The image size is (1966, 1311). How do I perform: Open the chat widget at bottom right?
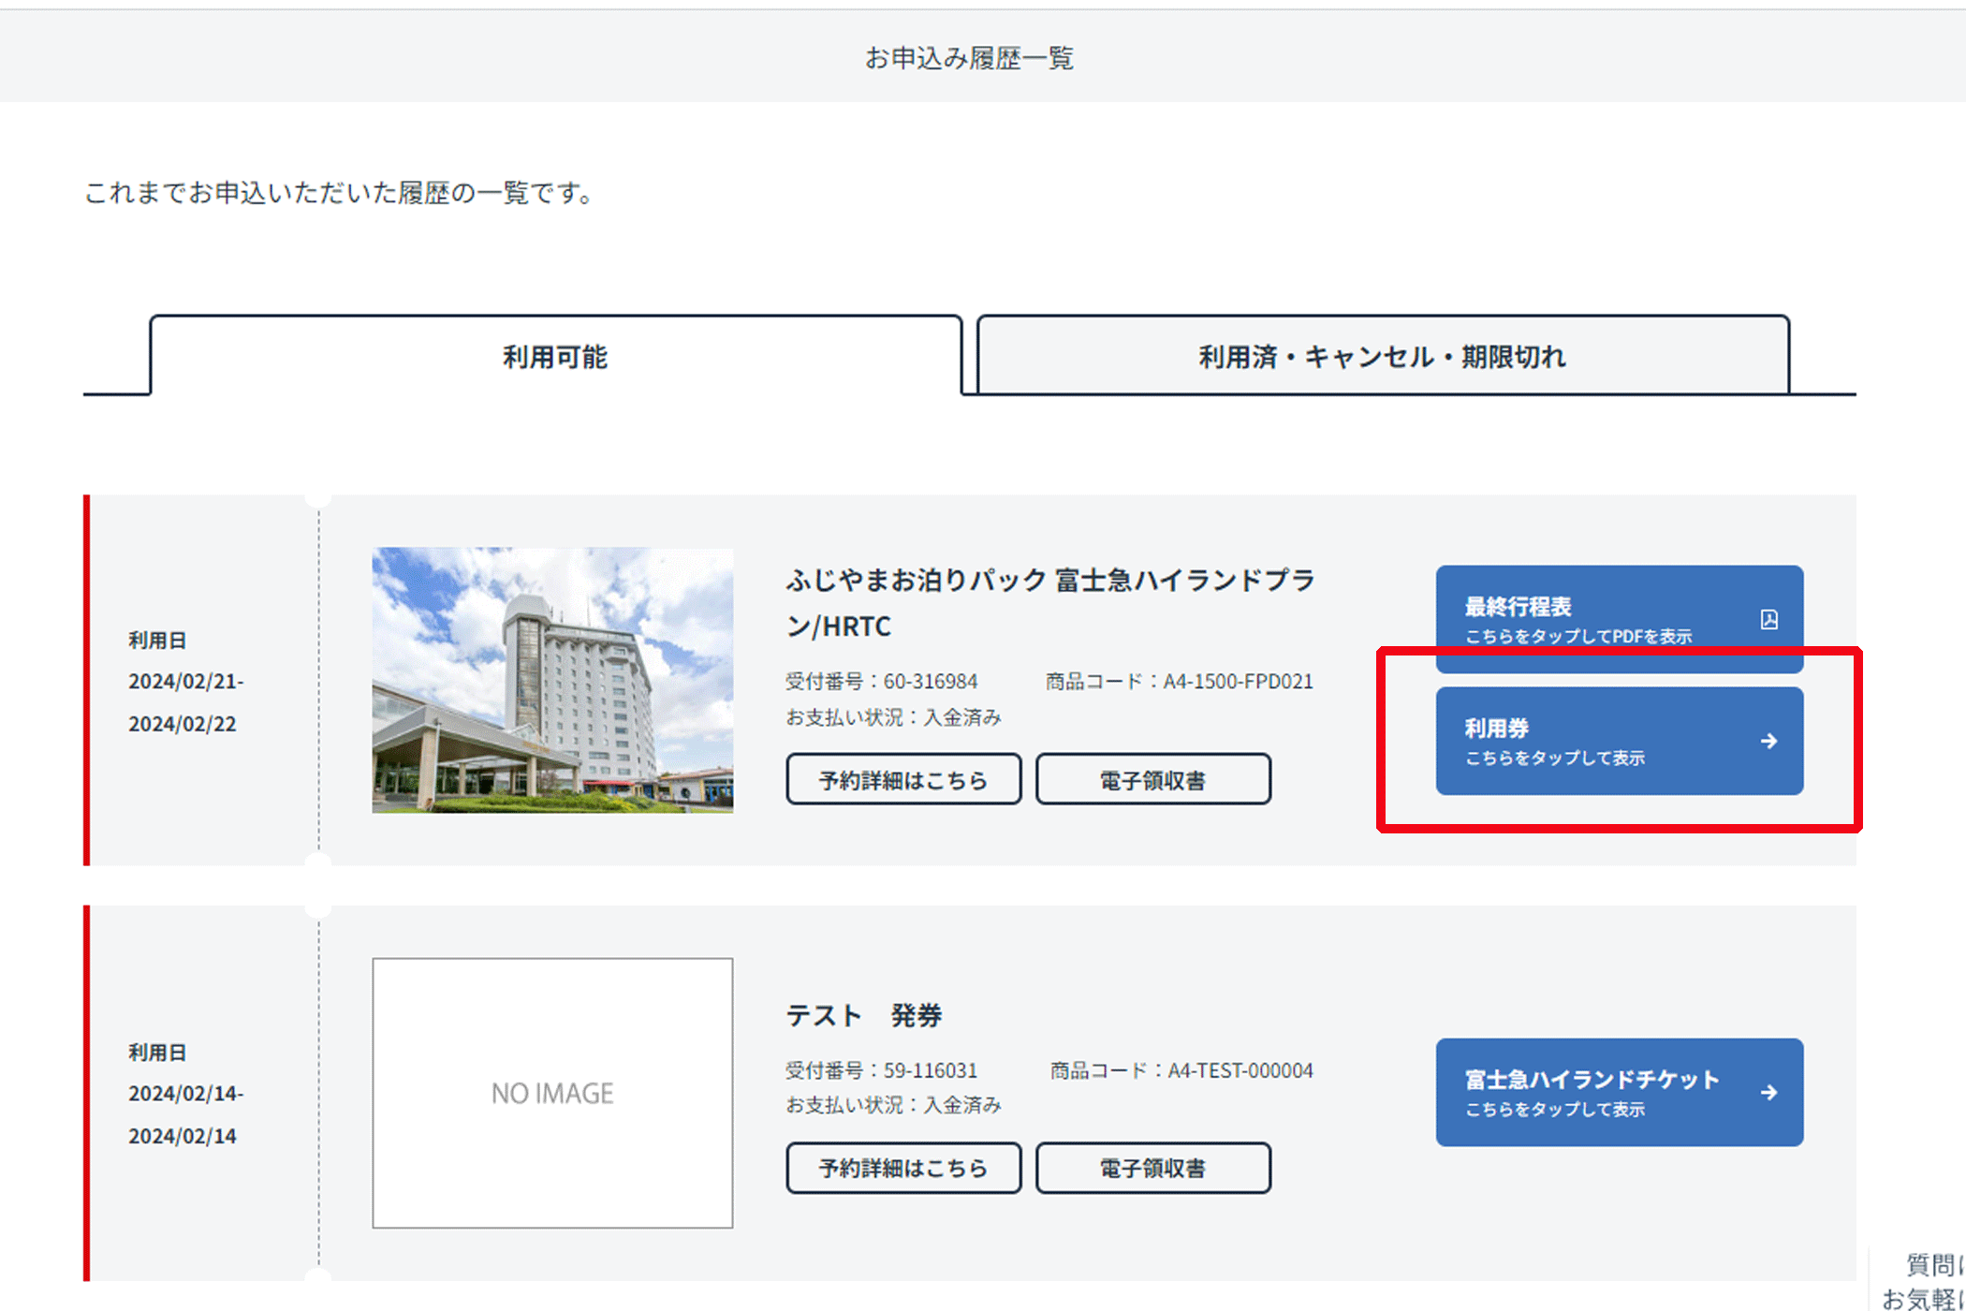click(x=1919, y=1279)
